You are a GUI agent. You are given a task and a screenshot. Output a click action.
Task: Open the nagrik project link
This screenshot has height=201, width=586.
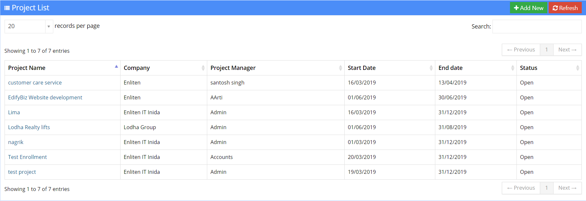click(16, 142)
